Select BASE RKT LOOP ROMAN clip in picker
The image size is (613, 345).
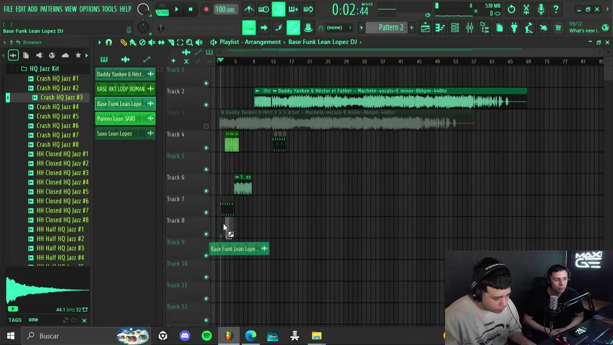pos(125,89)
